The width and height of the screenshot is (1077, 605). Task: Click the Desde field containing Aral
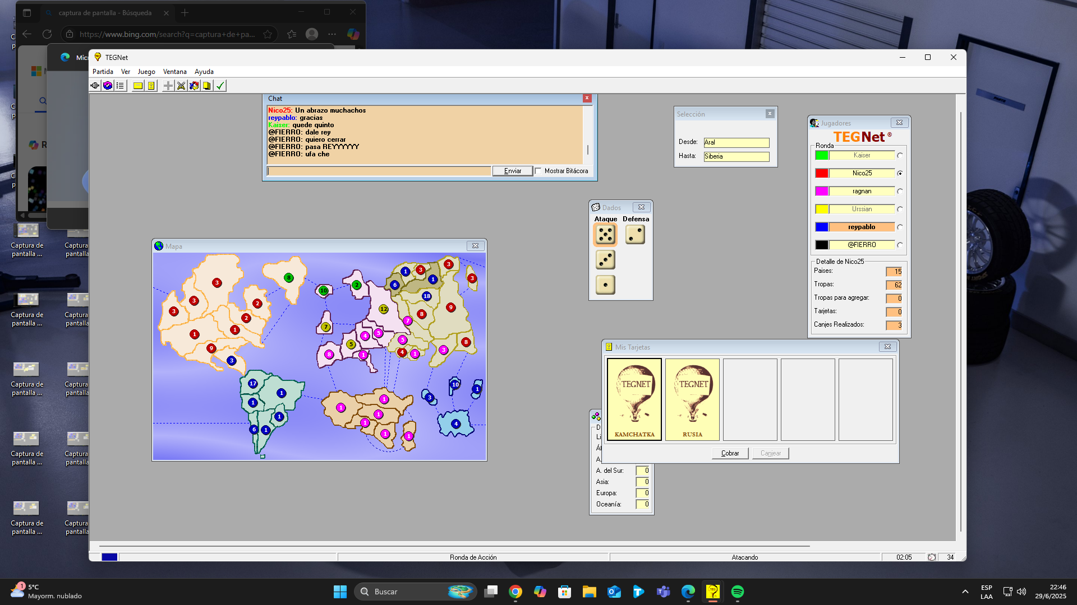[737, 142]
